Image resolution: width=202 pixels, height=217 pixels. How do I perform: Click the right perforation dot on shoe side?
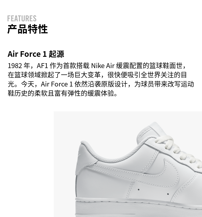click(x=168, y=194)
